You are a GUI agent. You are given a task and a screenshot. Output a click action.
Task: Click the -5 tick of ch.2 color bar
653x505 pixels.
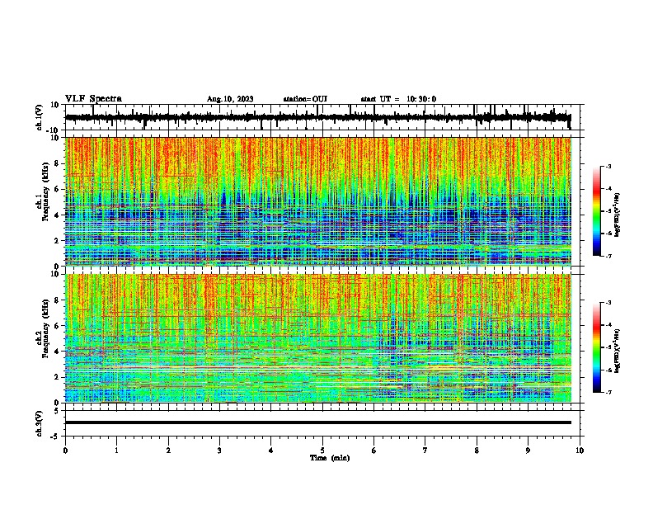point(608,347)
